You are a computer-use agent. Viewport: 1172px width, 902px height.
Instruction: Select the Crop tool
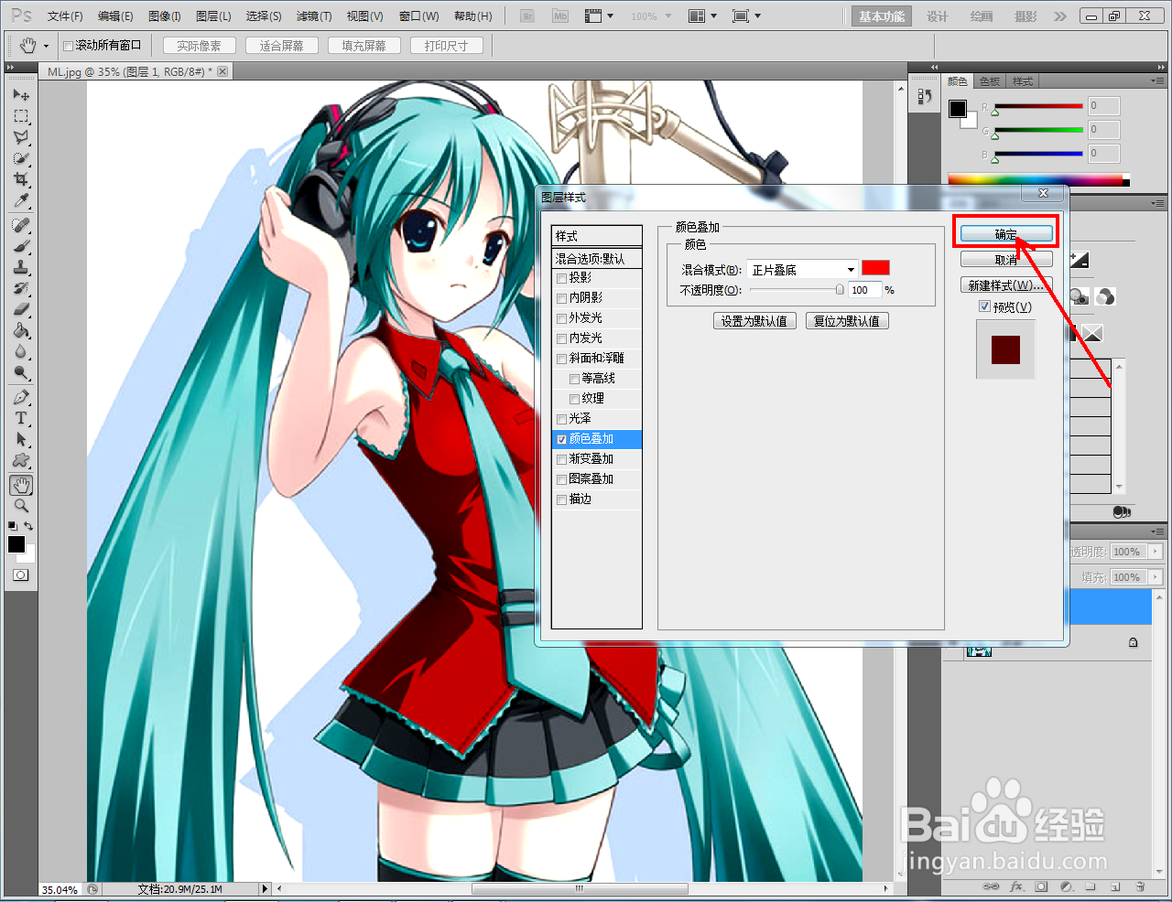coord(21,179)
